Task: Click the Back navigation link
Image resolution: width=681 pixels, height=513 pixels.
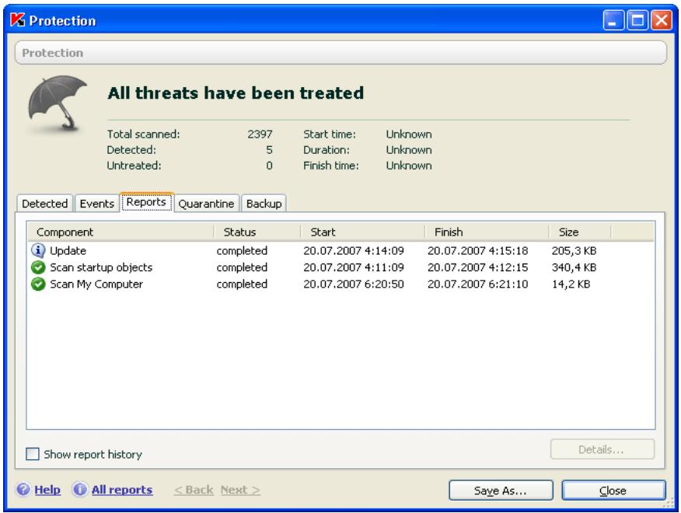Action: pos(194,490)
